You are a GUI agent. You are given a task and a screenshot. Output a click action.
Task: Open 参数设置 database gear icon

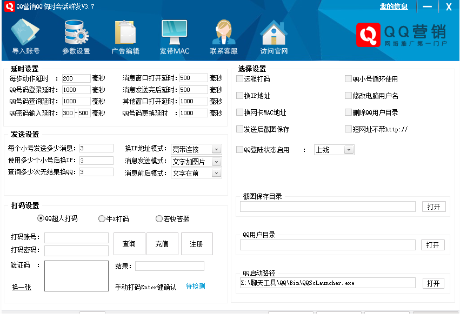76,36
